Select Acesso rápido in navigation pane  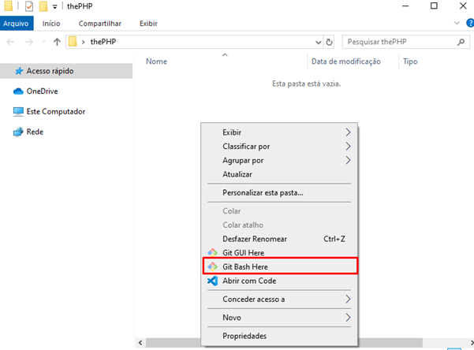pyautogui.click(x=50, y=71)
